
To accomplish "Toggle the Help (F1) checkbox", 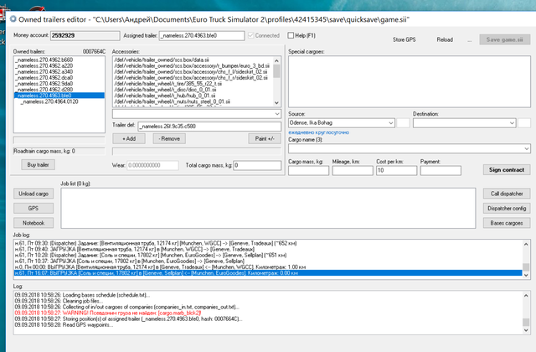I will (x=291, y=35).
